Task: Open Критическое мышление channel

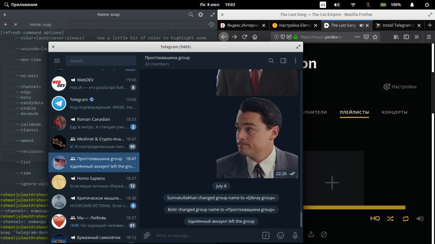Action: [94, 202]
